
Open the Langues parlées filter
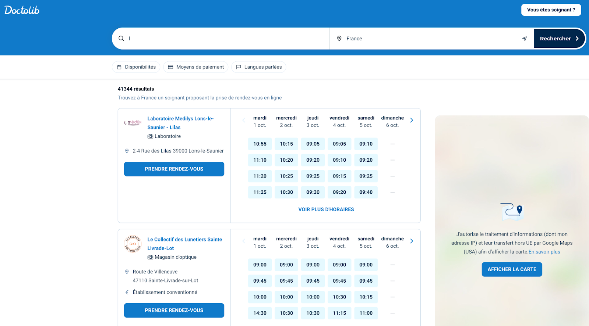click(x=259, y=67)
